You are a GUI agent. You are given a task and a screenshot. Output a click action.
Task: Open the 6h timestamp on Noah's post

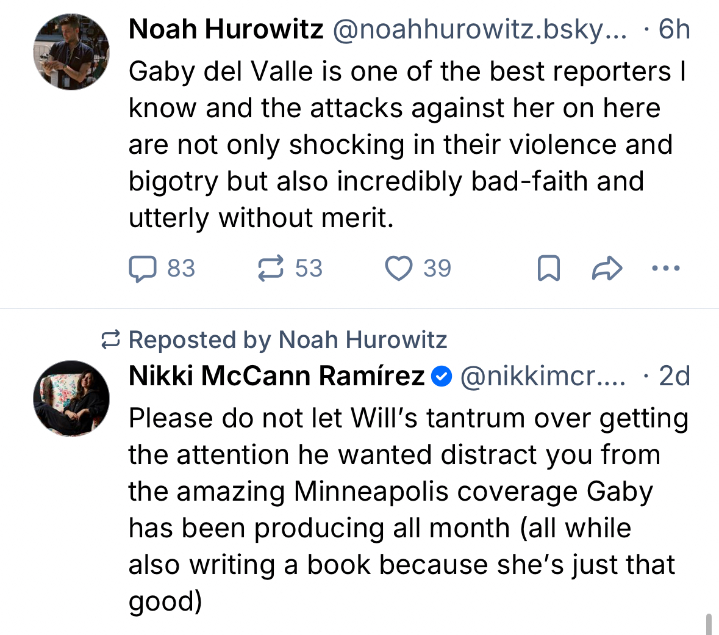point(674,29)
